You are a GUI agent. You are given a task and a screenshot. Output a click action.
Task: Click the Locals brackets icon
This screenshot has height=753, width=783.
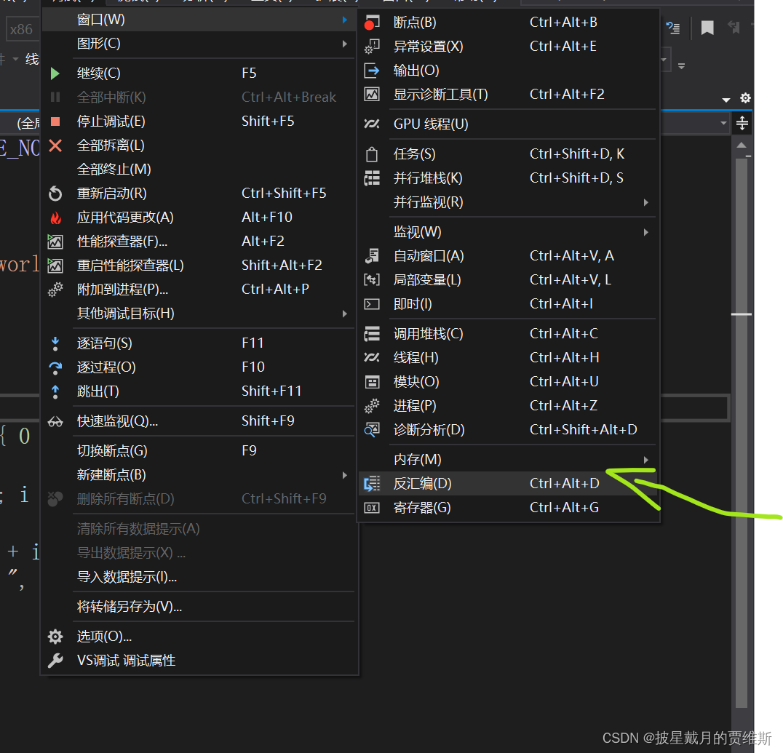pos(372,279)
